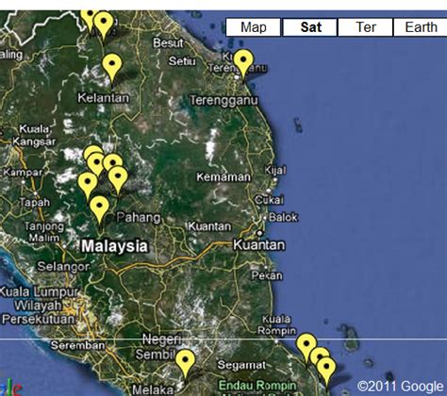Click the white city dot at Kuantan
The image size is (447, 396).
click(259, 233)
